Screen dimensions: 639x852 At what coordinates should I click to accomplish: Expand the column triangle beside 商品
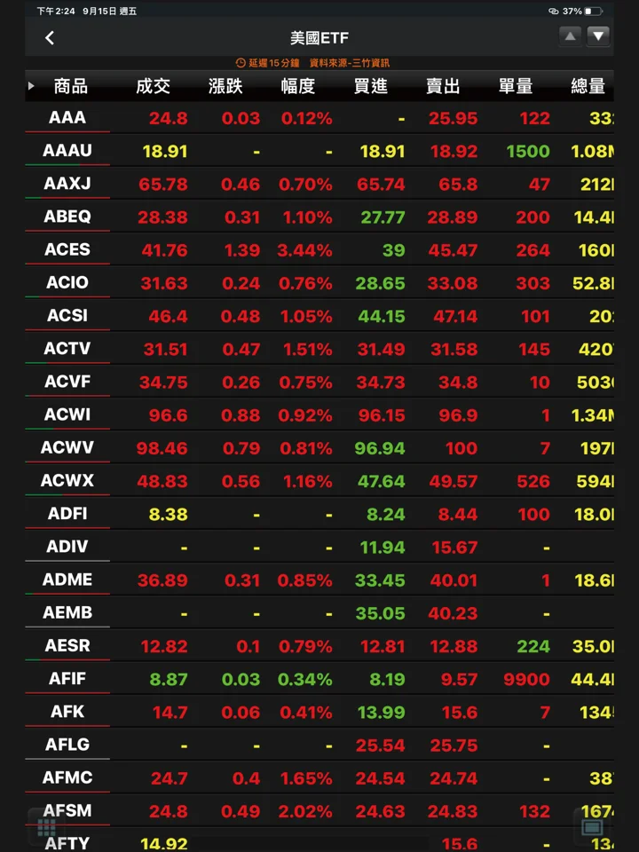click(31, 86)
